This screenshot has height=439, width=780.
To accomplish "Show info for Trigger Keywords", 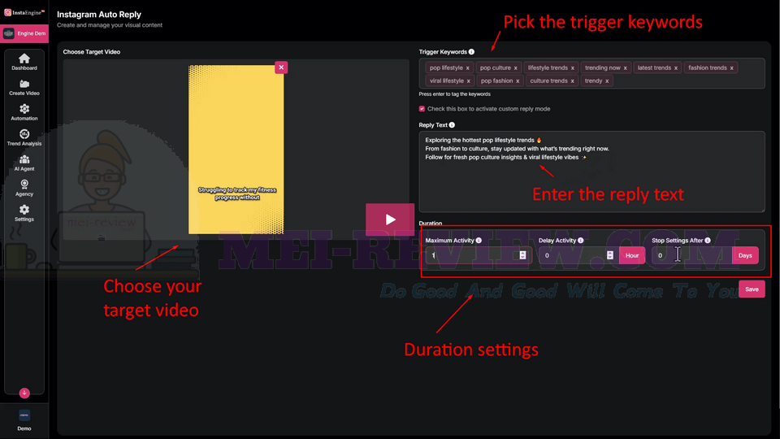I will tap(471, 52).
